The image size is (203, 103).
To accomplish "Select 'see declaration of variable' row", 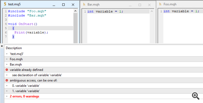I will tap(104, 75).
